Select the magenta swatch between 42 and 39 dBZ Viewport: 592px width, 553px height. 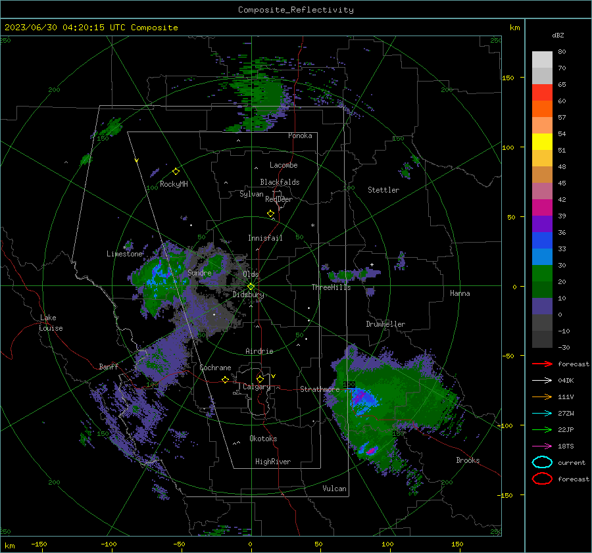542,208
